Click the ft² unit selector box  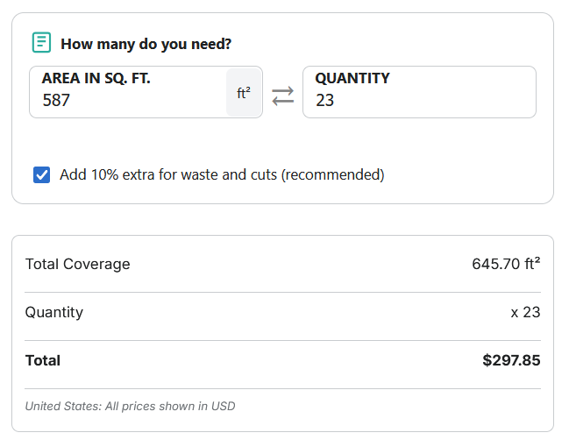tap(244, 93)
